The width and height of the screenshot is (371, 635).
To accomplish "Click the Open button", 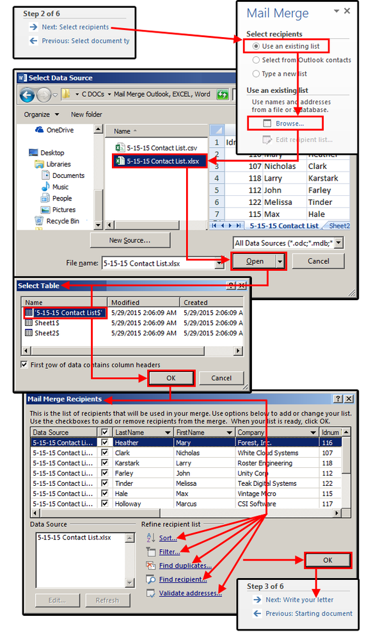I will (255, 262).
